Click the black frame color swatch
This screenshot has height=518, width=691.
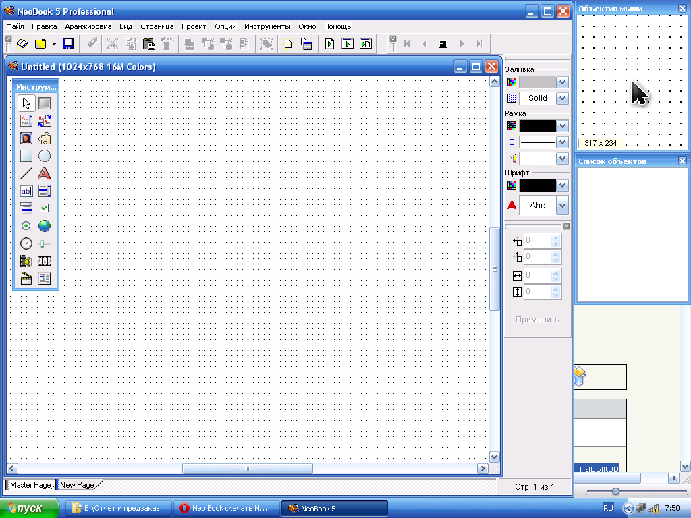point(537,126)
